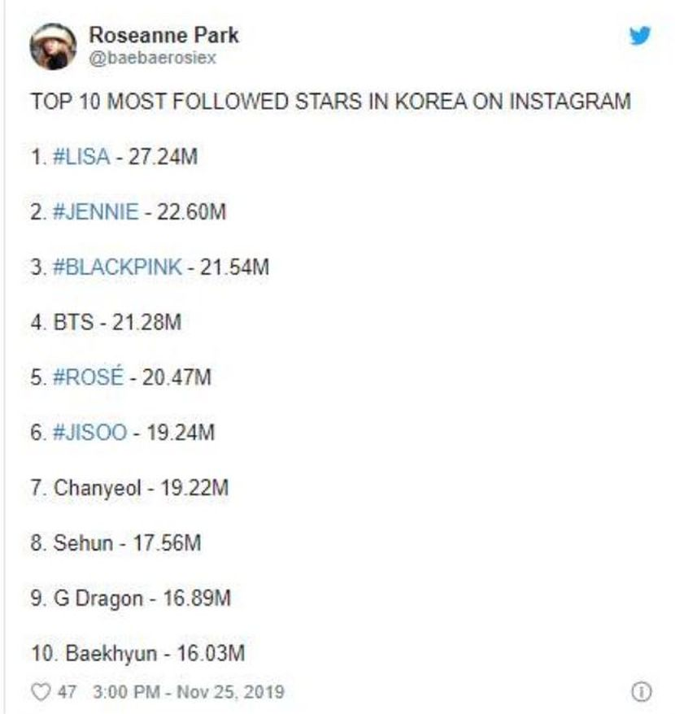Click the Roseanne Park display name
The image size is (675, 714).
pos(163,35)
